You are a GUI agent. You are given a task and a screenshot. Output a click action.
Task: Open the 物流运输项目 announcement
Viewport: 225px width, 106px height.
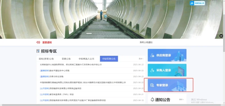[61, 88]
